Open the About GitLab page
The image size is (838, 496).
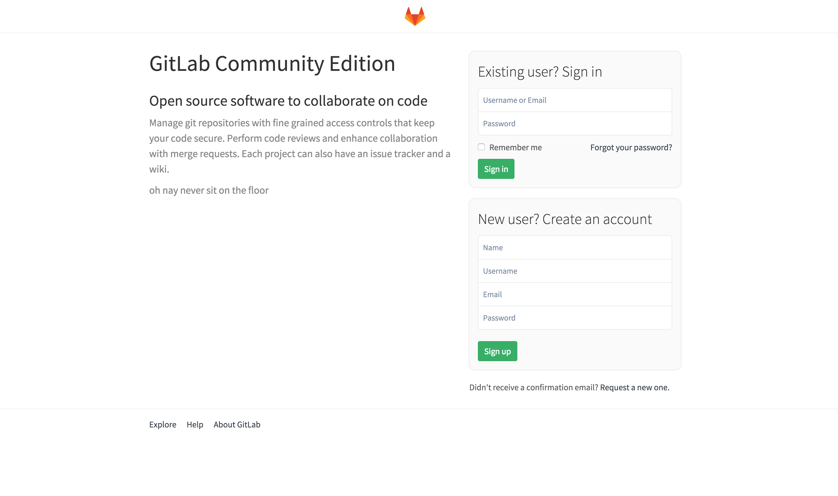[237, 425]
